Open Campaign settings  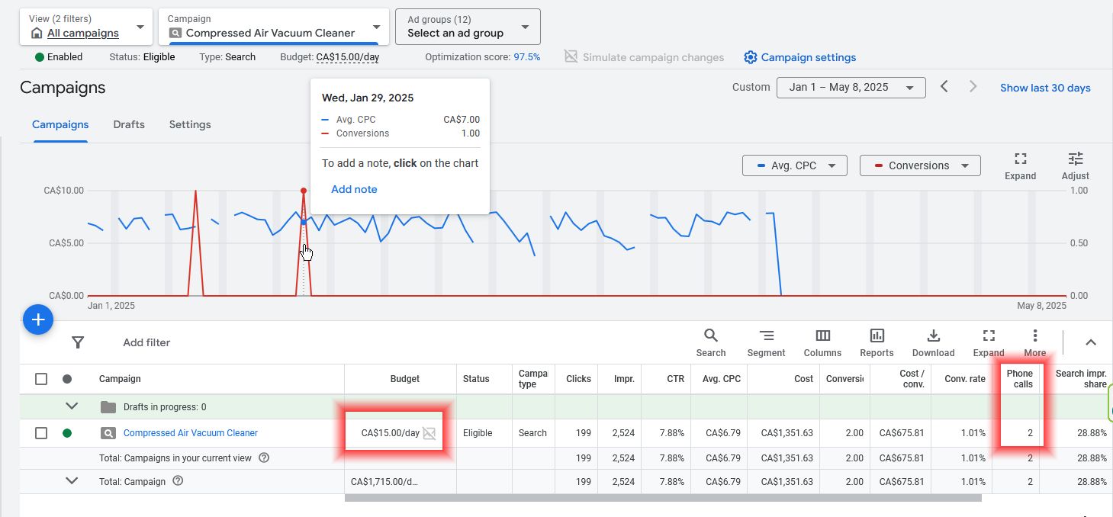799,57
